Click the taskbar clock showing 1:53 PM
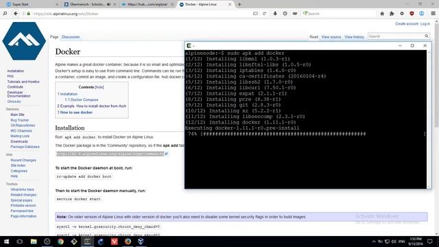This screenshot has height=247, width=439. (x=415, y=242)
